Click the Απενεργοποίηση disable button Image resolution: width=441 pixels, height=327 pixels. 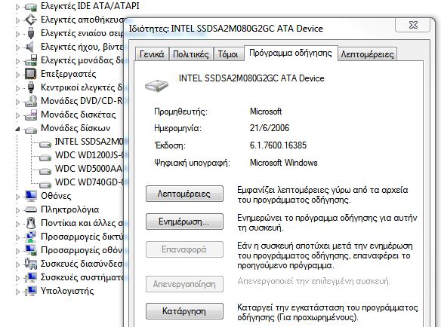tap(184, 284)
